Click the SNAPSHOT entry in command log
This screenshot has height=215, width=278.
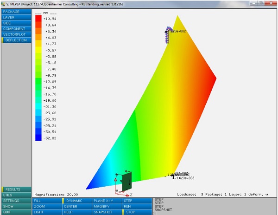[163, 210]
